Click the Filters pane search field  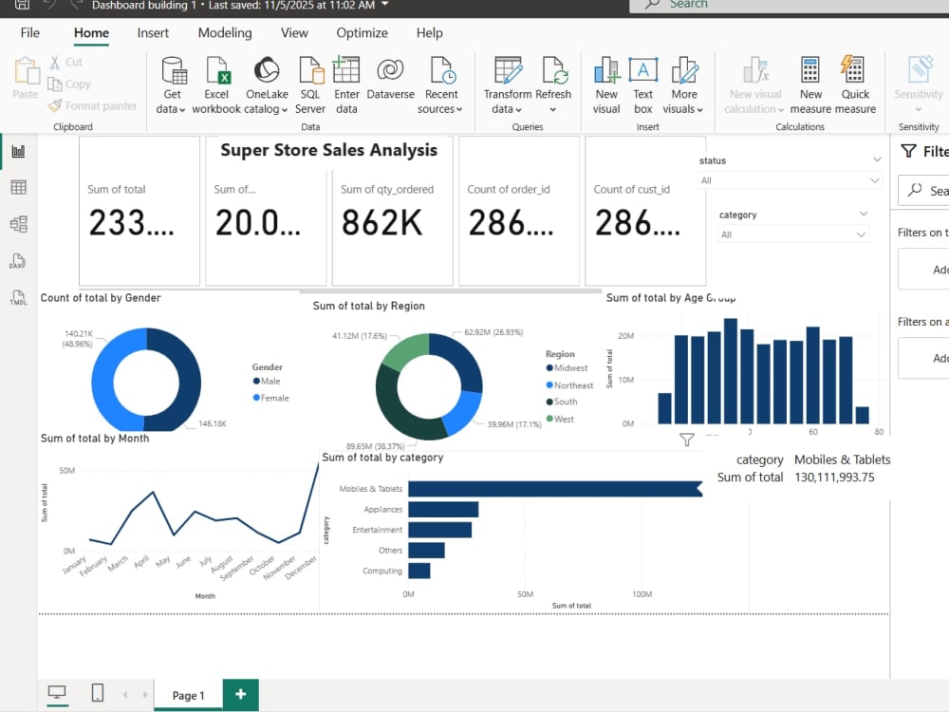click(x=923, y=190)
